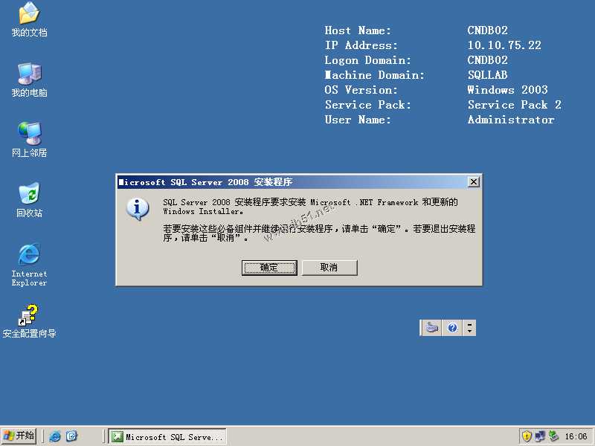The image size is (595, 446).
Task: Click the 16:06 system clock
Action: [576, 436]
